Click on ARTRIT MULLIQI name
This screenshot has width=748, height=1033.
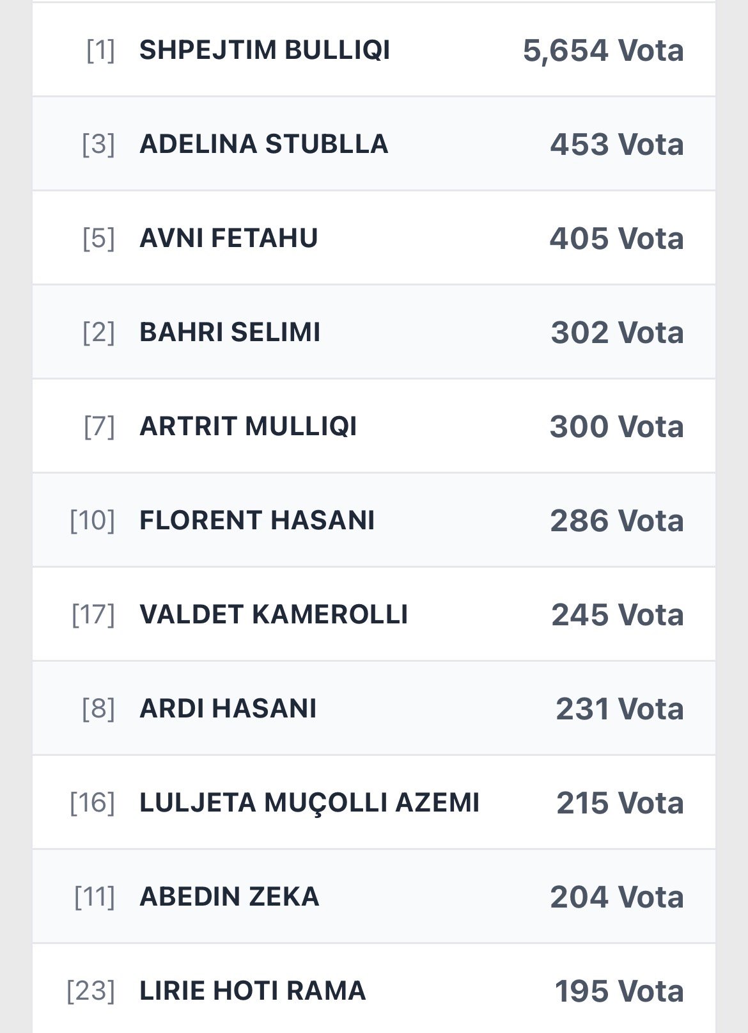coord(248,426)
